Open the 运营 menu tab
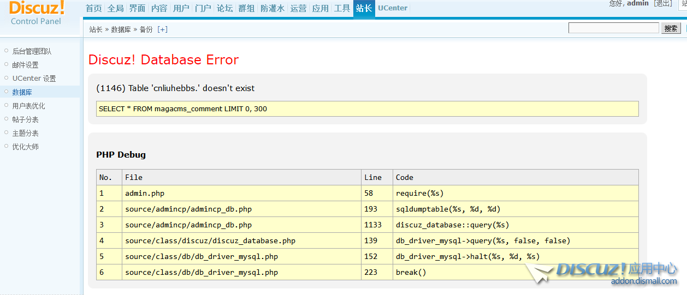The image size is (687, 295). click(299, 8)
